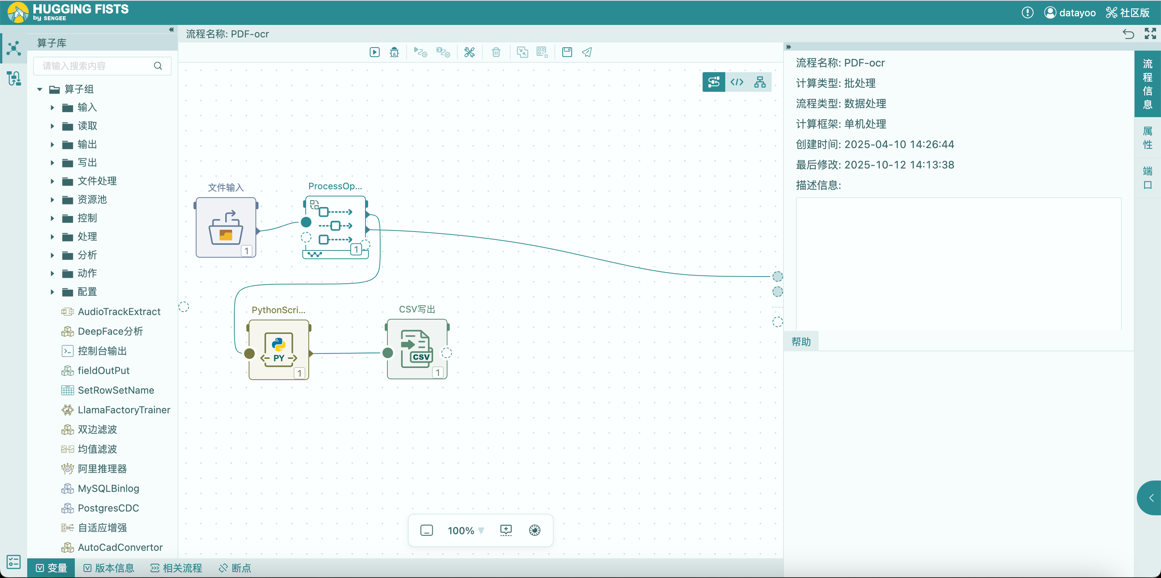
Task: Switch to the code view icon
Action: [737, 82]
